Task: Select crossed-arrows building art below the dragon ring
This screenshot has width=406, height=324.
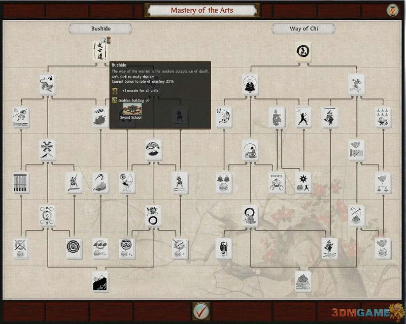Action: [180, 249]
